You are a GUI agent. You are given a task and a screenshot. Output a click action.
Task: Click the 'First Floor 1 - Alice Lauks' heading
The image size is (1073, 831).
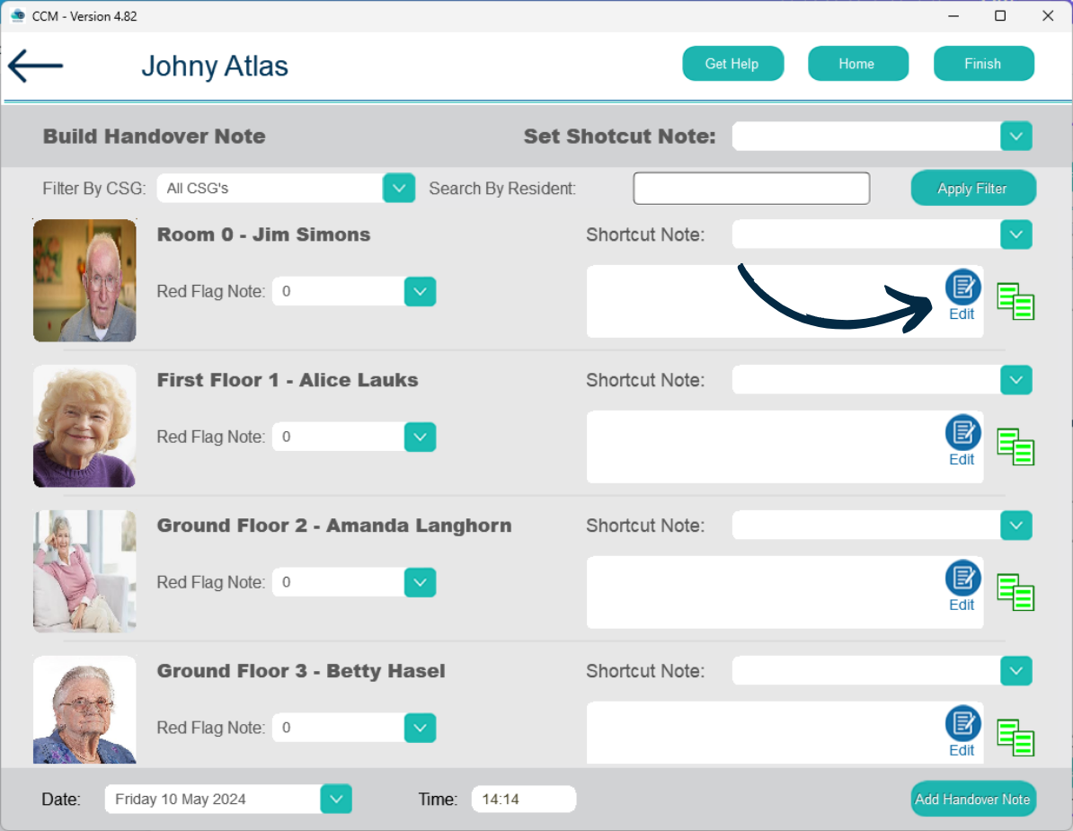[288, 380]
